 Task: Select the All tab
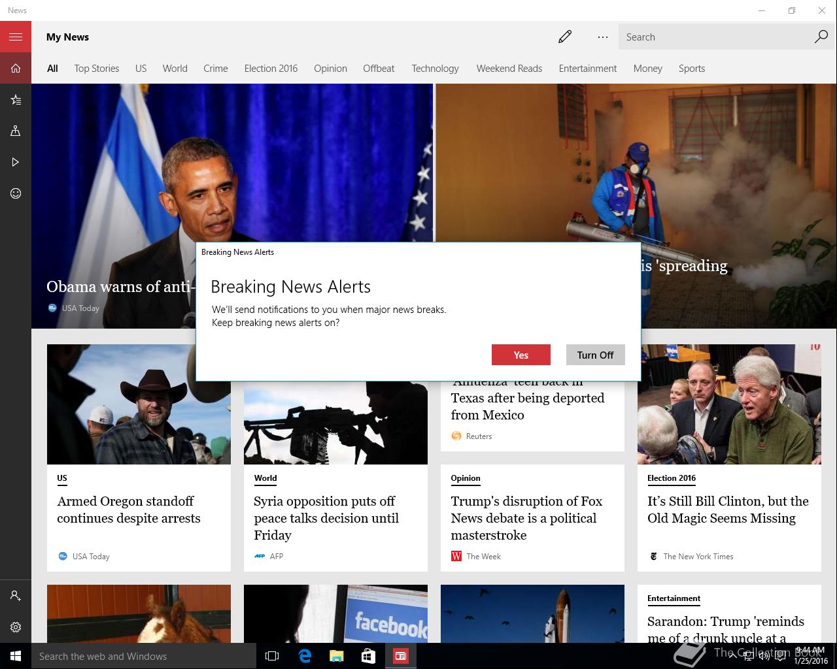pyautogui.click(x=52, y=68)
